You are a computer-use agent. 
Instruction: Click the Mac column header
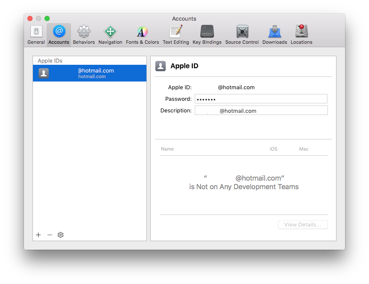coord(304,149)
